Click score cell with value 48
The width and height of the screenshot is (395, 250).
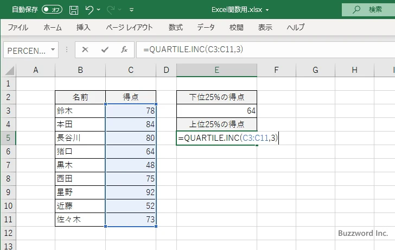pyautogui.click(x=130, y=165)
